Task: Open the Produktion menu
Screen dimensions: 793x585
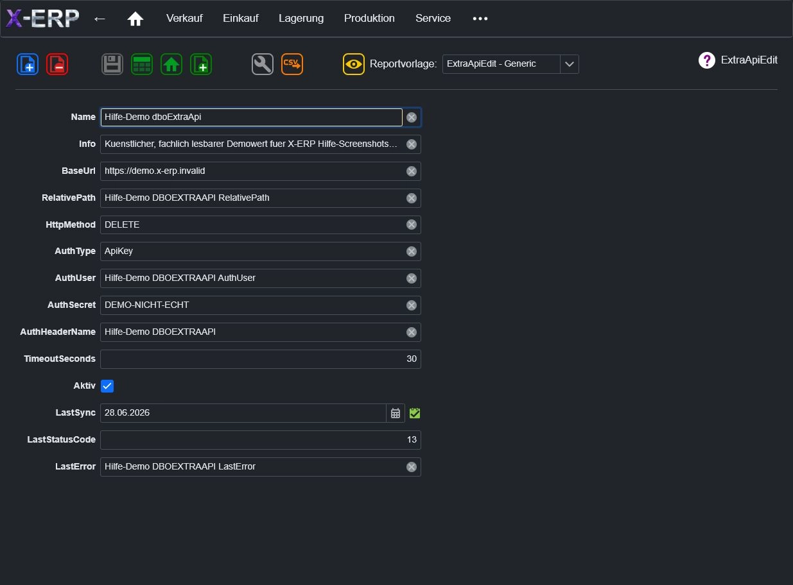Action: (x=369, y=19)
